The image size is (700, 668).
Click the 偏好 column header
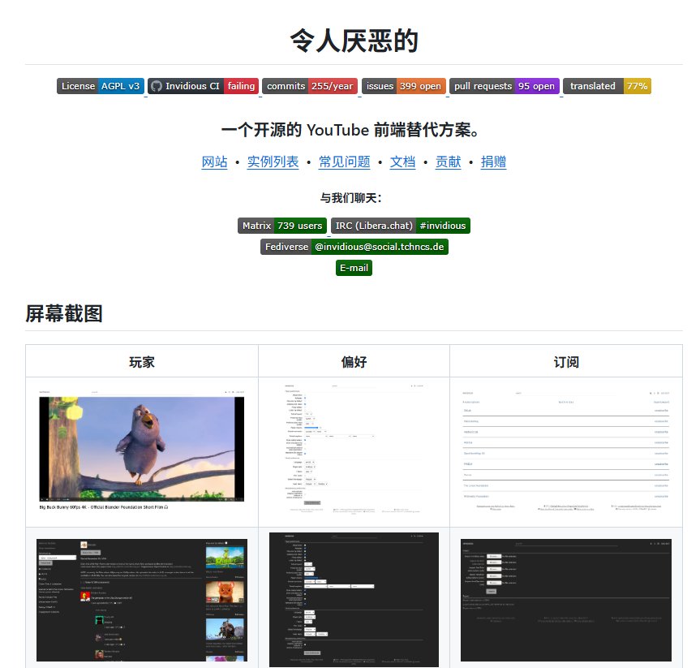click(354, 361)
